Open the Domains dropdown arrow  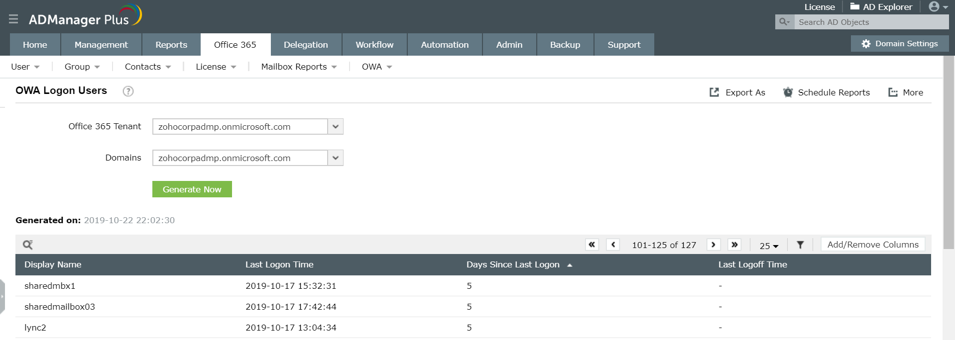(x=336, y=158)
